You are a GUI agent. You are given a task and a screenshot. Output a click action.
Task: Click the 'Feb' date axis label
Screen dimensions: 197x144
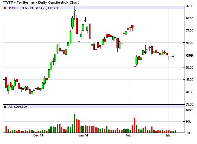tap(128, 135)
